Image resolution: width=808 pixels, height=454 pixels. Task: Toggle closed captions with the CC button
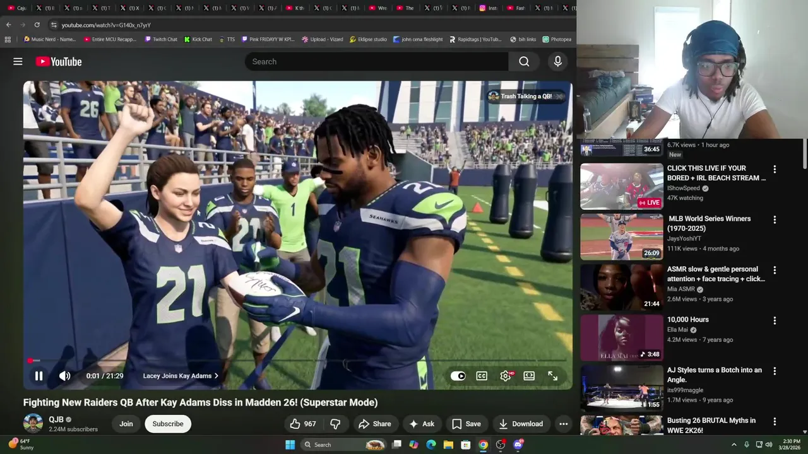pyautogui.click(x=482, y=376)
